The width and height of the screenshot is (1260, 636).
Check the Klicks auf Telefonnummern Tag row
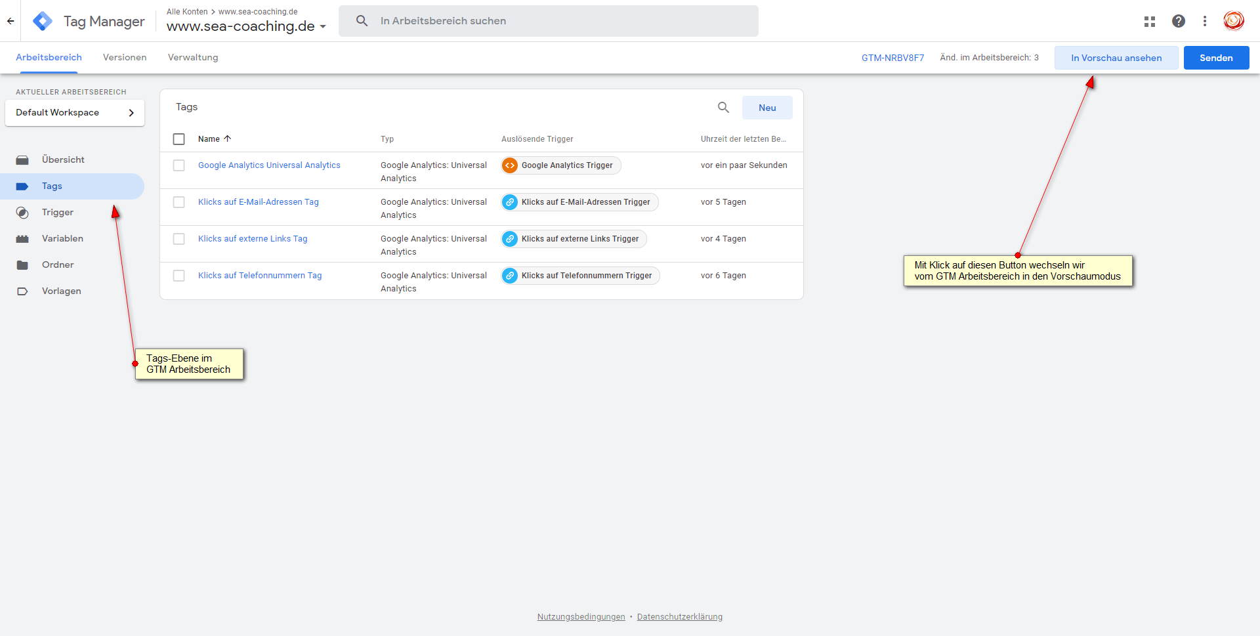[x=178, y=276]
